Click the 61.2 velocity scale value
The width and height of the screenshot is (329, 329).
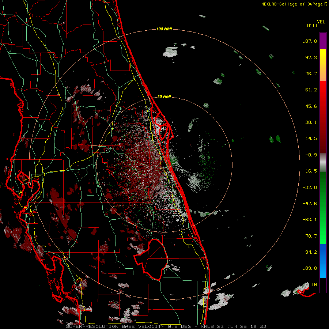tap(311, 90)
